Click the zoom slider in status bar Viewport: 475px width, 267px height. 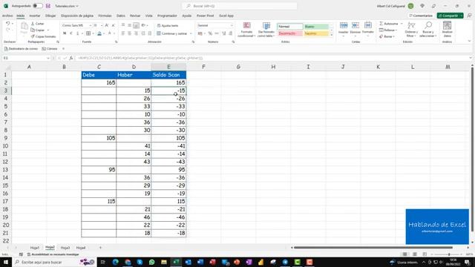click(x=448, y=254)
